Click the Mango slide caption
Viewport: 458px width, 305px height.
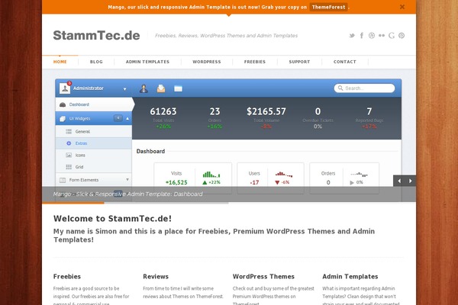click(128, 194)
